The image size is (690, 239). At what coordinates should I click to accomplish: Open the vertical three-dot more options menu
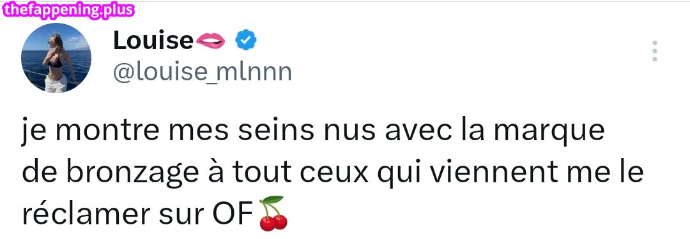[654, 51]
